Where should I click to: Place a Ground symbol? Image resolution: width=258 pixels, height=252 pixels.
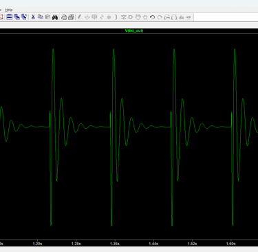[x=87, y=17]
